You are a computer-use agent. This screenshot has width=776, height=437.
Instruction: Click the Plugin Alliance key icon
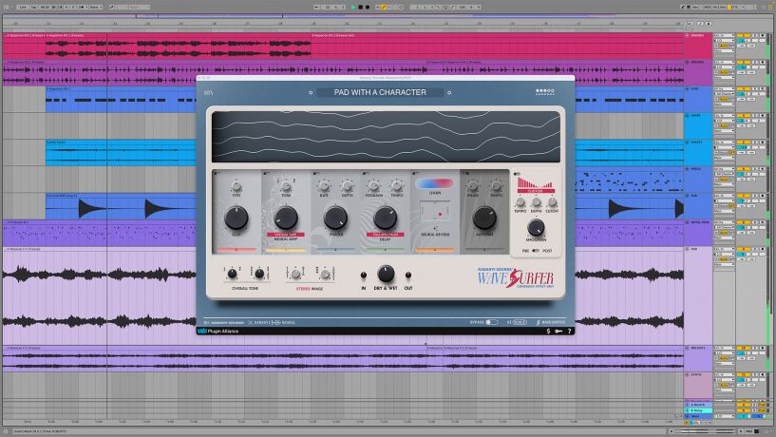coord(558,332)
